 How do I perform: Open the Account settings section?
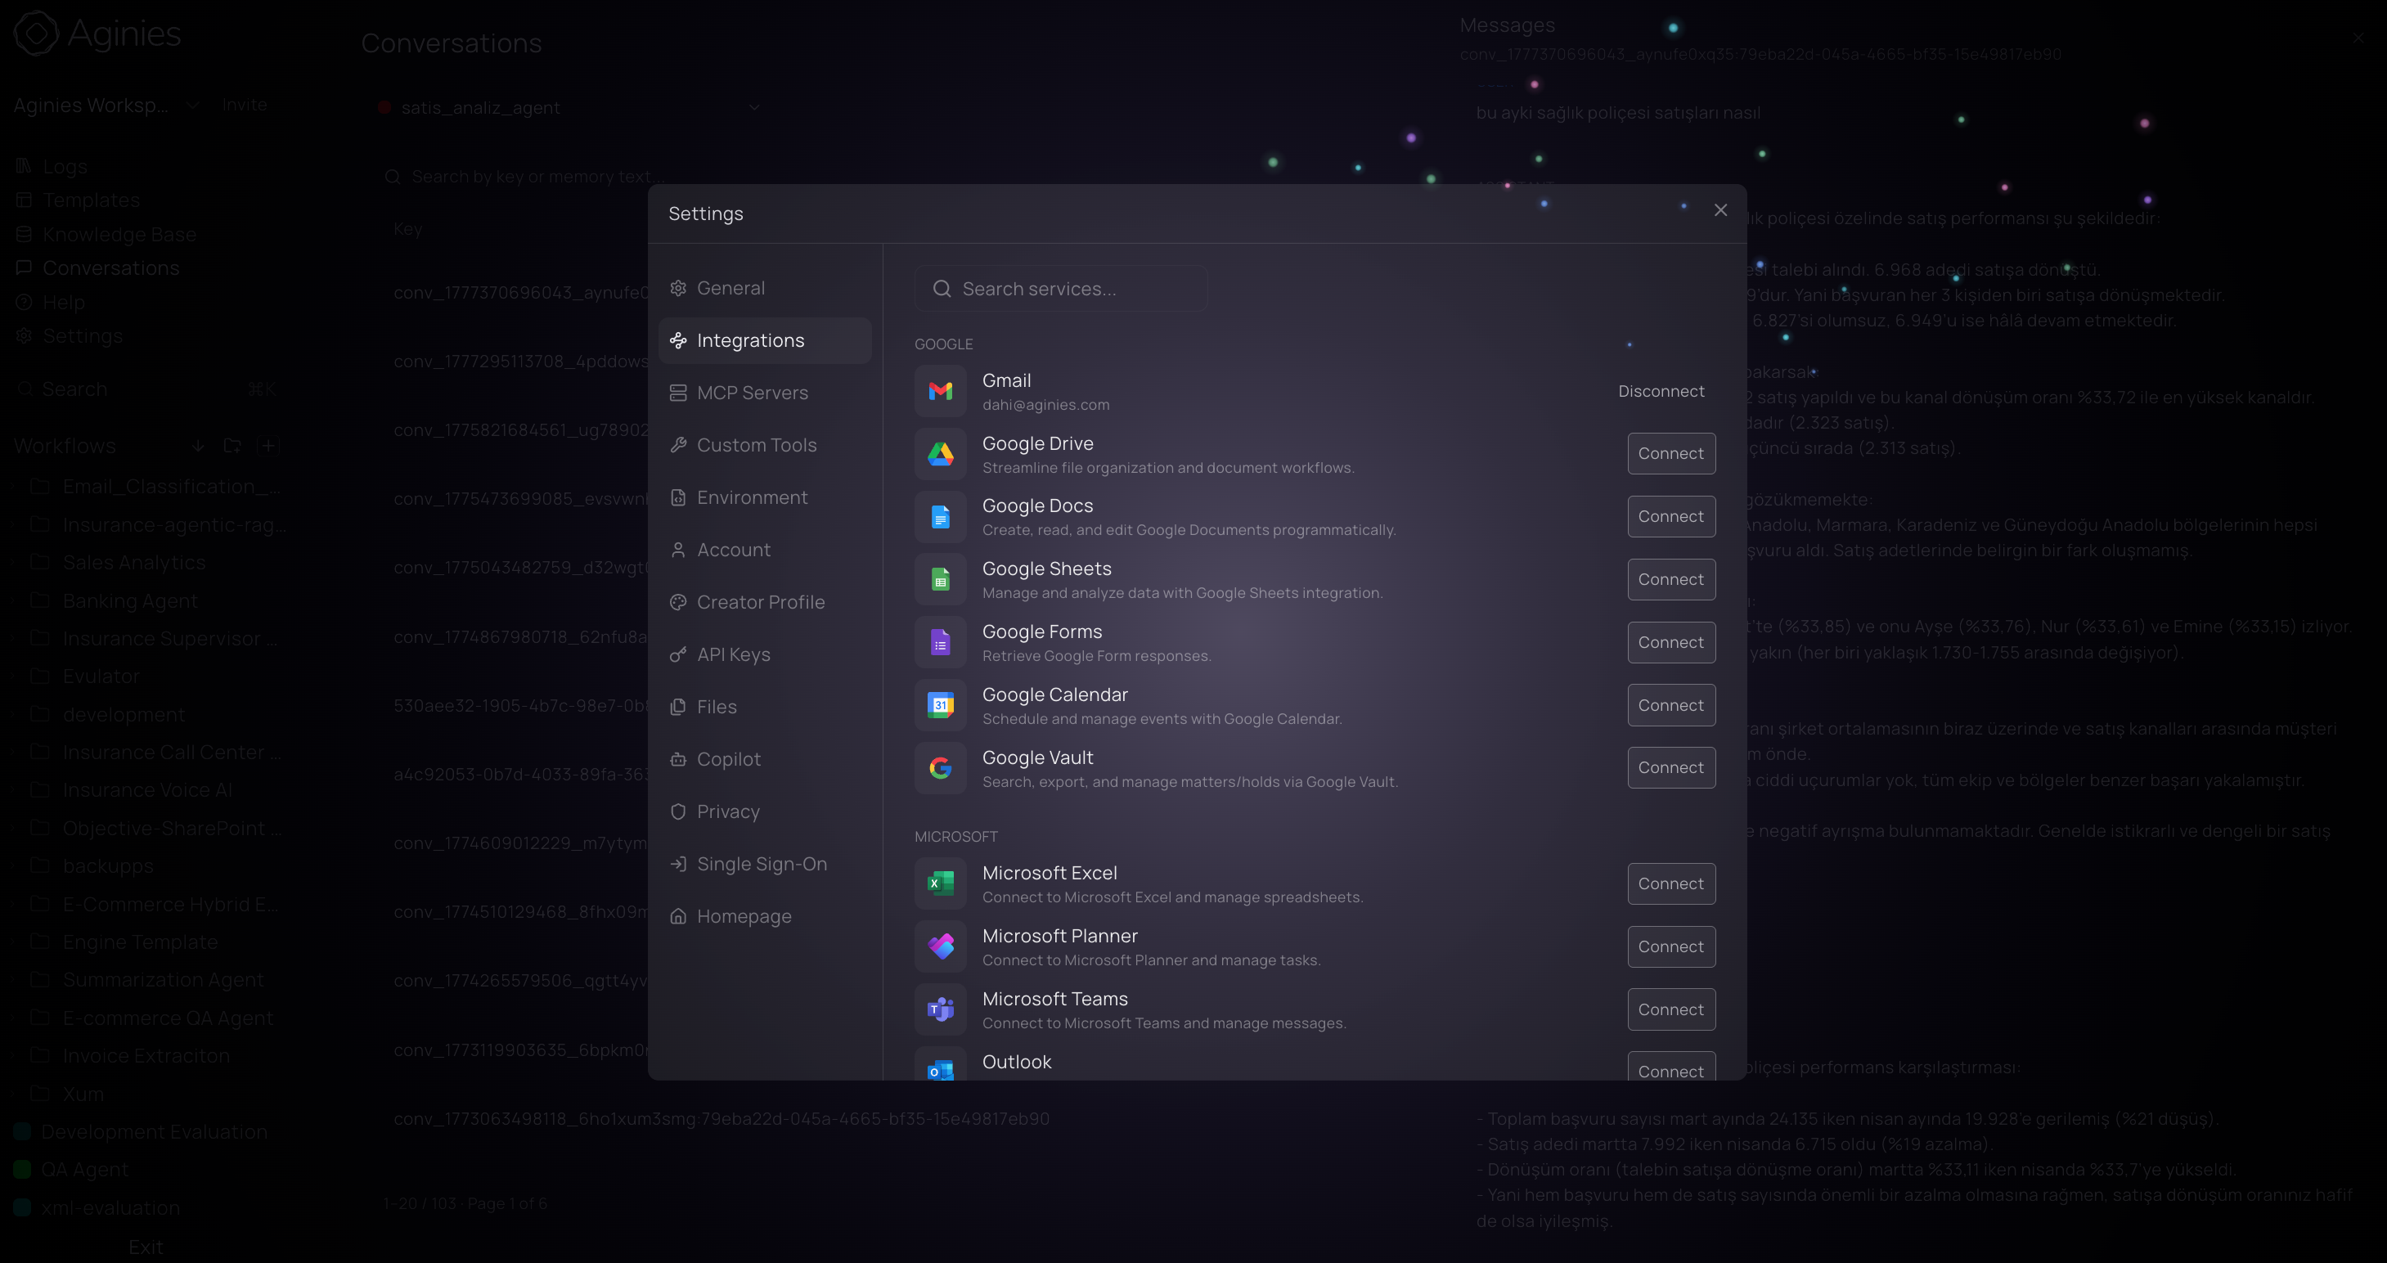pyautogui.click(x=765, y=551)
